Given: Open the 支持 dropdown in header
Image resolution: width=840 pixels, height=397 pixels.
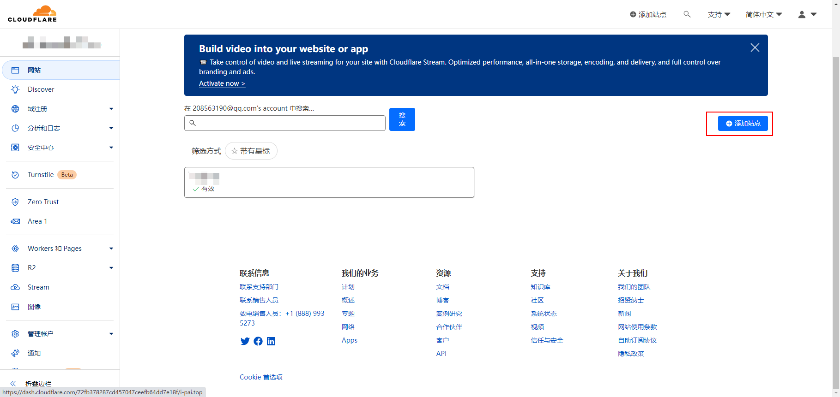Looking at the screenshot, I should click(719, 15).
